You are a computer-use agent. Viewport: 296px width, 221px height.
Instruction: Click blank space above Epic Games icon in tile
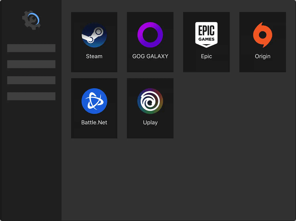tap(206, 17)
